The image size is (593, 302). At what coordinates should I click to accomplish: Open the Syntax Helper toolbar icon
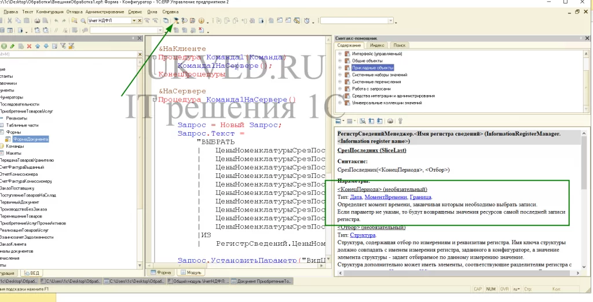click(x=174, y=20)
